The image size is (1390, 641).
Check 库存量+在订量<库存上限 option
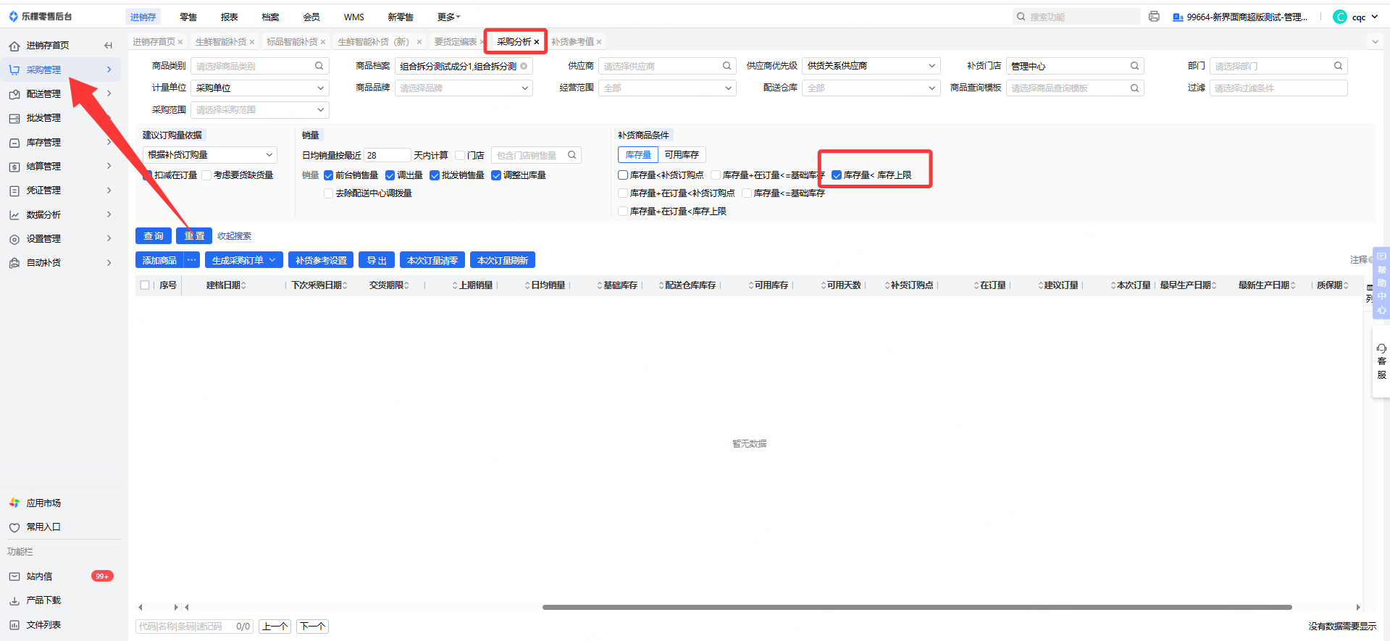tap(623, 211)
